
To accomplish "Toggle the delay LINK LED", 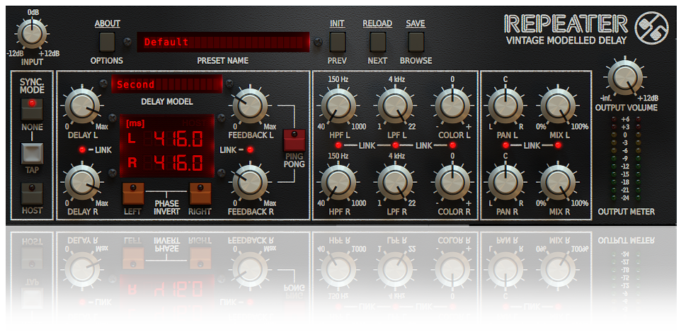I will pos(83,150).
